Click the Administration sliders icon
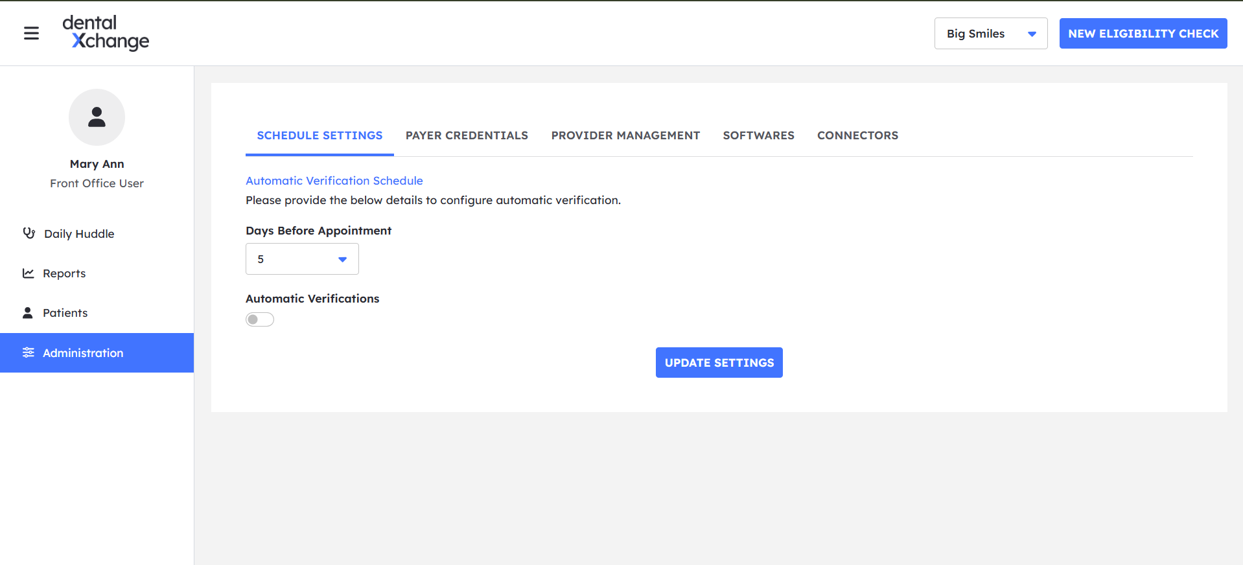The width and height of the screenshot is (1243, 565). tap(28, 352)
